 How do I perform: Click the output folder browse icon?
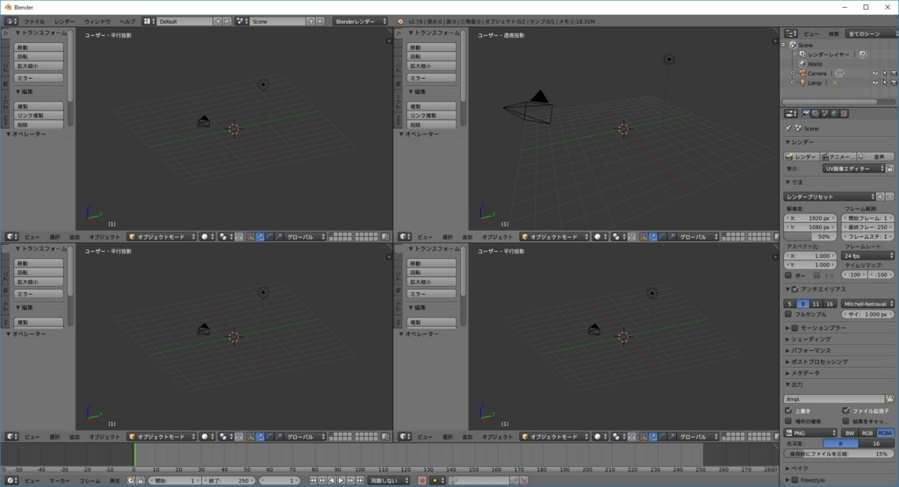(889, 398)
